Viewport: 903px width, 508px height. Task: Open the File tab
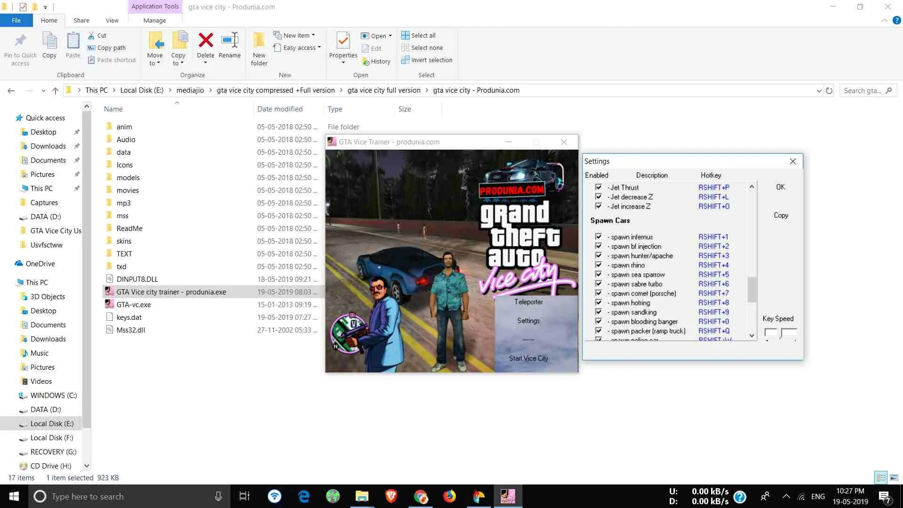[x=16, y=20]
